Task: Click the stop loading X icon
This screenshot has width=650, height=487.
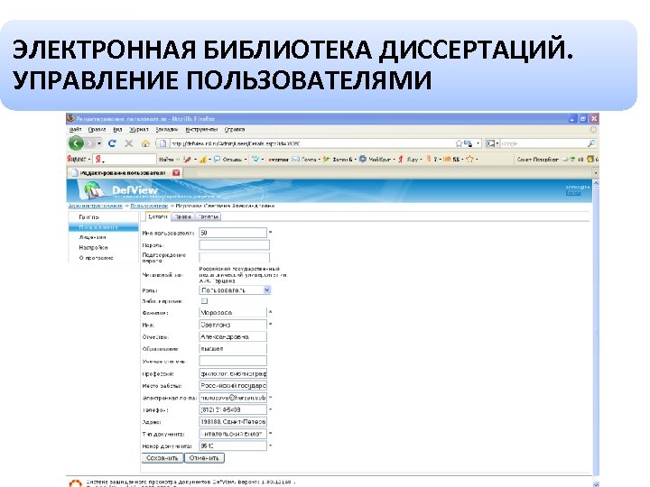Action: [129, 143]
